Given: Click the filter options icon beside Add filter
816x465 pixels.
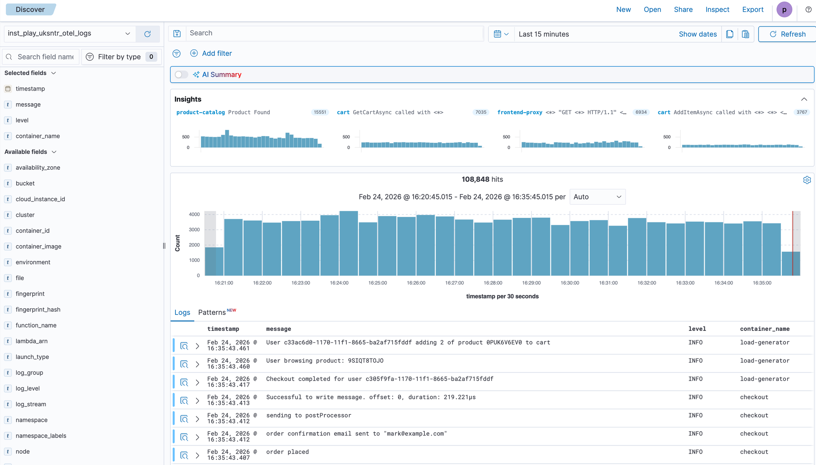Looking at the screenshot, I should [176, 53].
